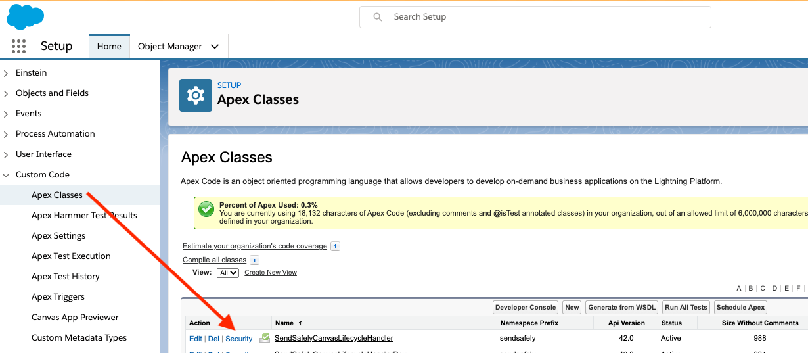Click the New button
Screen dimensions: 808x353
(x=572, y=307)
